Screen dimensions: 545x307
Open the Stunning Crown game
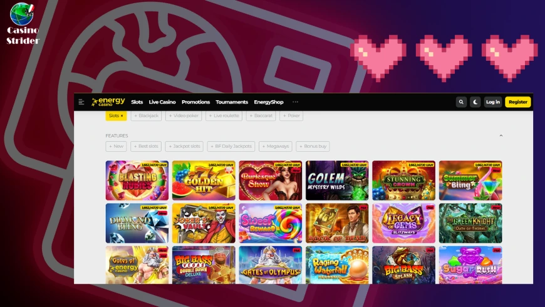[404, 180]
